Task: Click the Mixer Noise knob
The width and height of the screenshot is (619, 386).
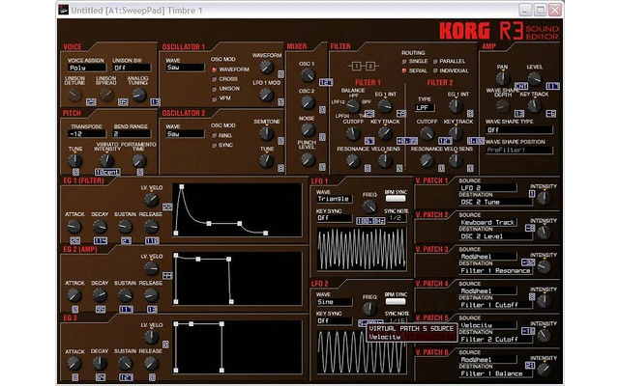Action: tap(308, 129)
